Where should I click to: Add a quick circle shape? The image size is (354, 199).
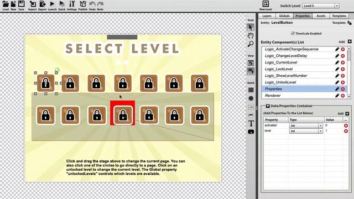coord(251,98)
